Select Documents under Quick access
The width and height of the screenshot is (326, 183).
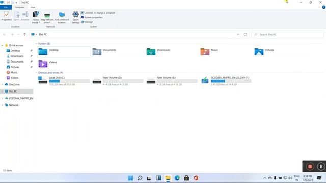point(17,62)
